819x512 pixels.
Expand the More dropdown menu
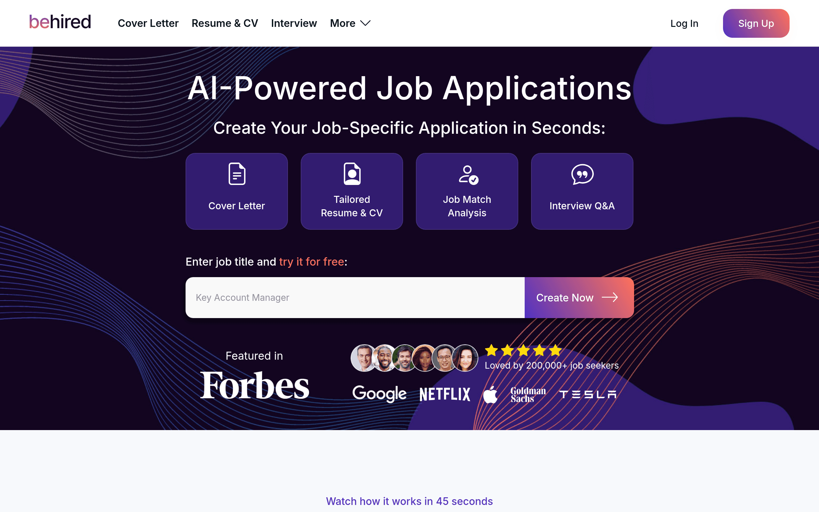click(x=350, y=23)
